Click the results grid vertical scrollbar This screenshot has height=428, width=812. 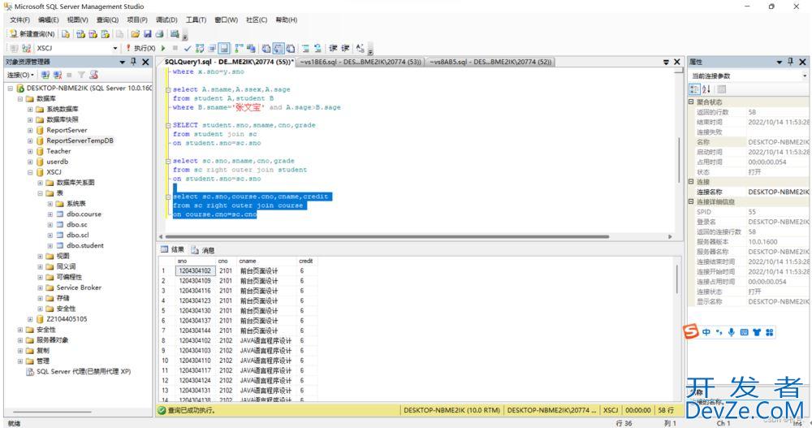[x=677, y=279]
